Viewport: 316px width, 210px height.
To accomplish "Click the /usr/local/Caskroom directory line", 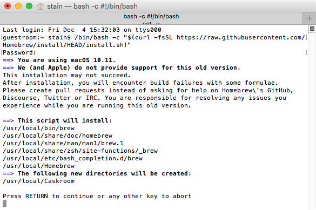I will click(39, 181).
